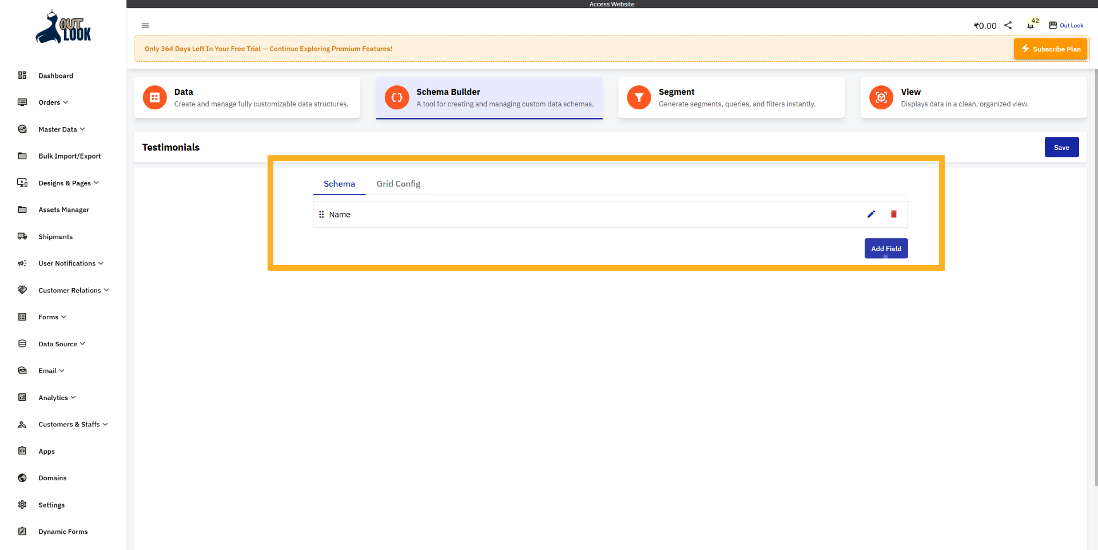The image size is (1098, 550).
Task: Open Settings in the sidebar
Action: click(x=51, y=505)
